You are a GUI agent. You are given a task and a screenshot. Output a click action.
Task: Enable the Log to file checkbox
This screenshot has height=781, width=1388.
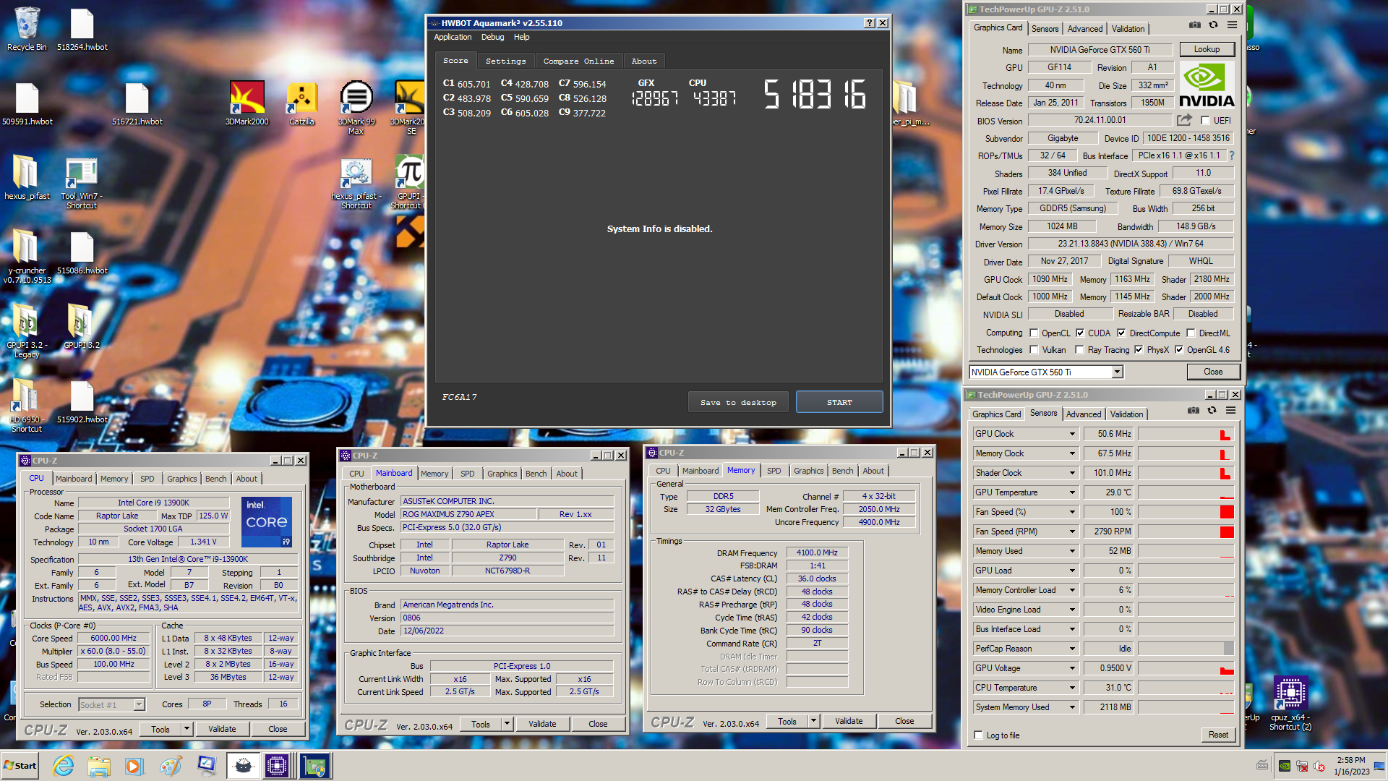point(978,735)
